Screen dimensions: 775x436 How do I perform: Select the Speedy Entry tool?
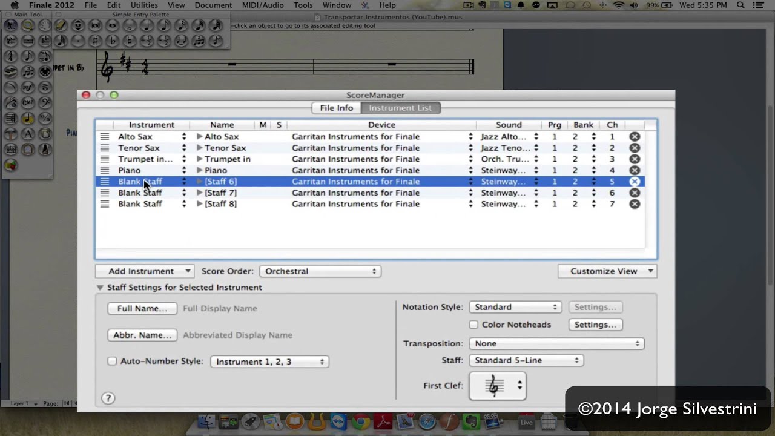click(45, 56)
